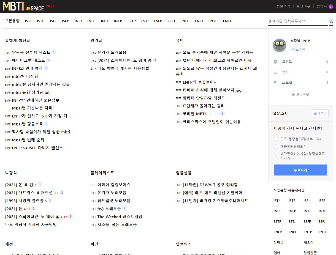The image size is (336, 255).
Task: Choose the third survey answer option
Action: pos(276,153)
